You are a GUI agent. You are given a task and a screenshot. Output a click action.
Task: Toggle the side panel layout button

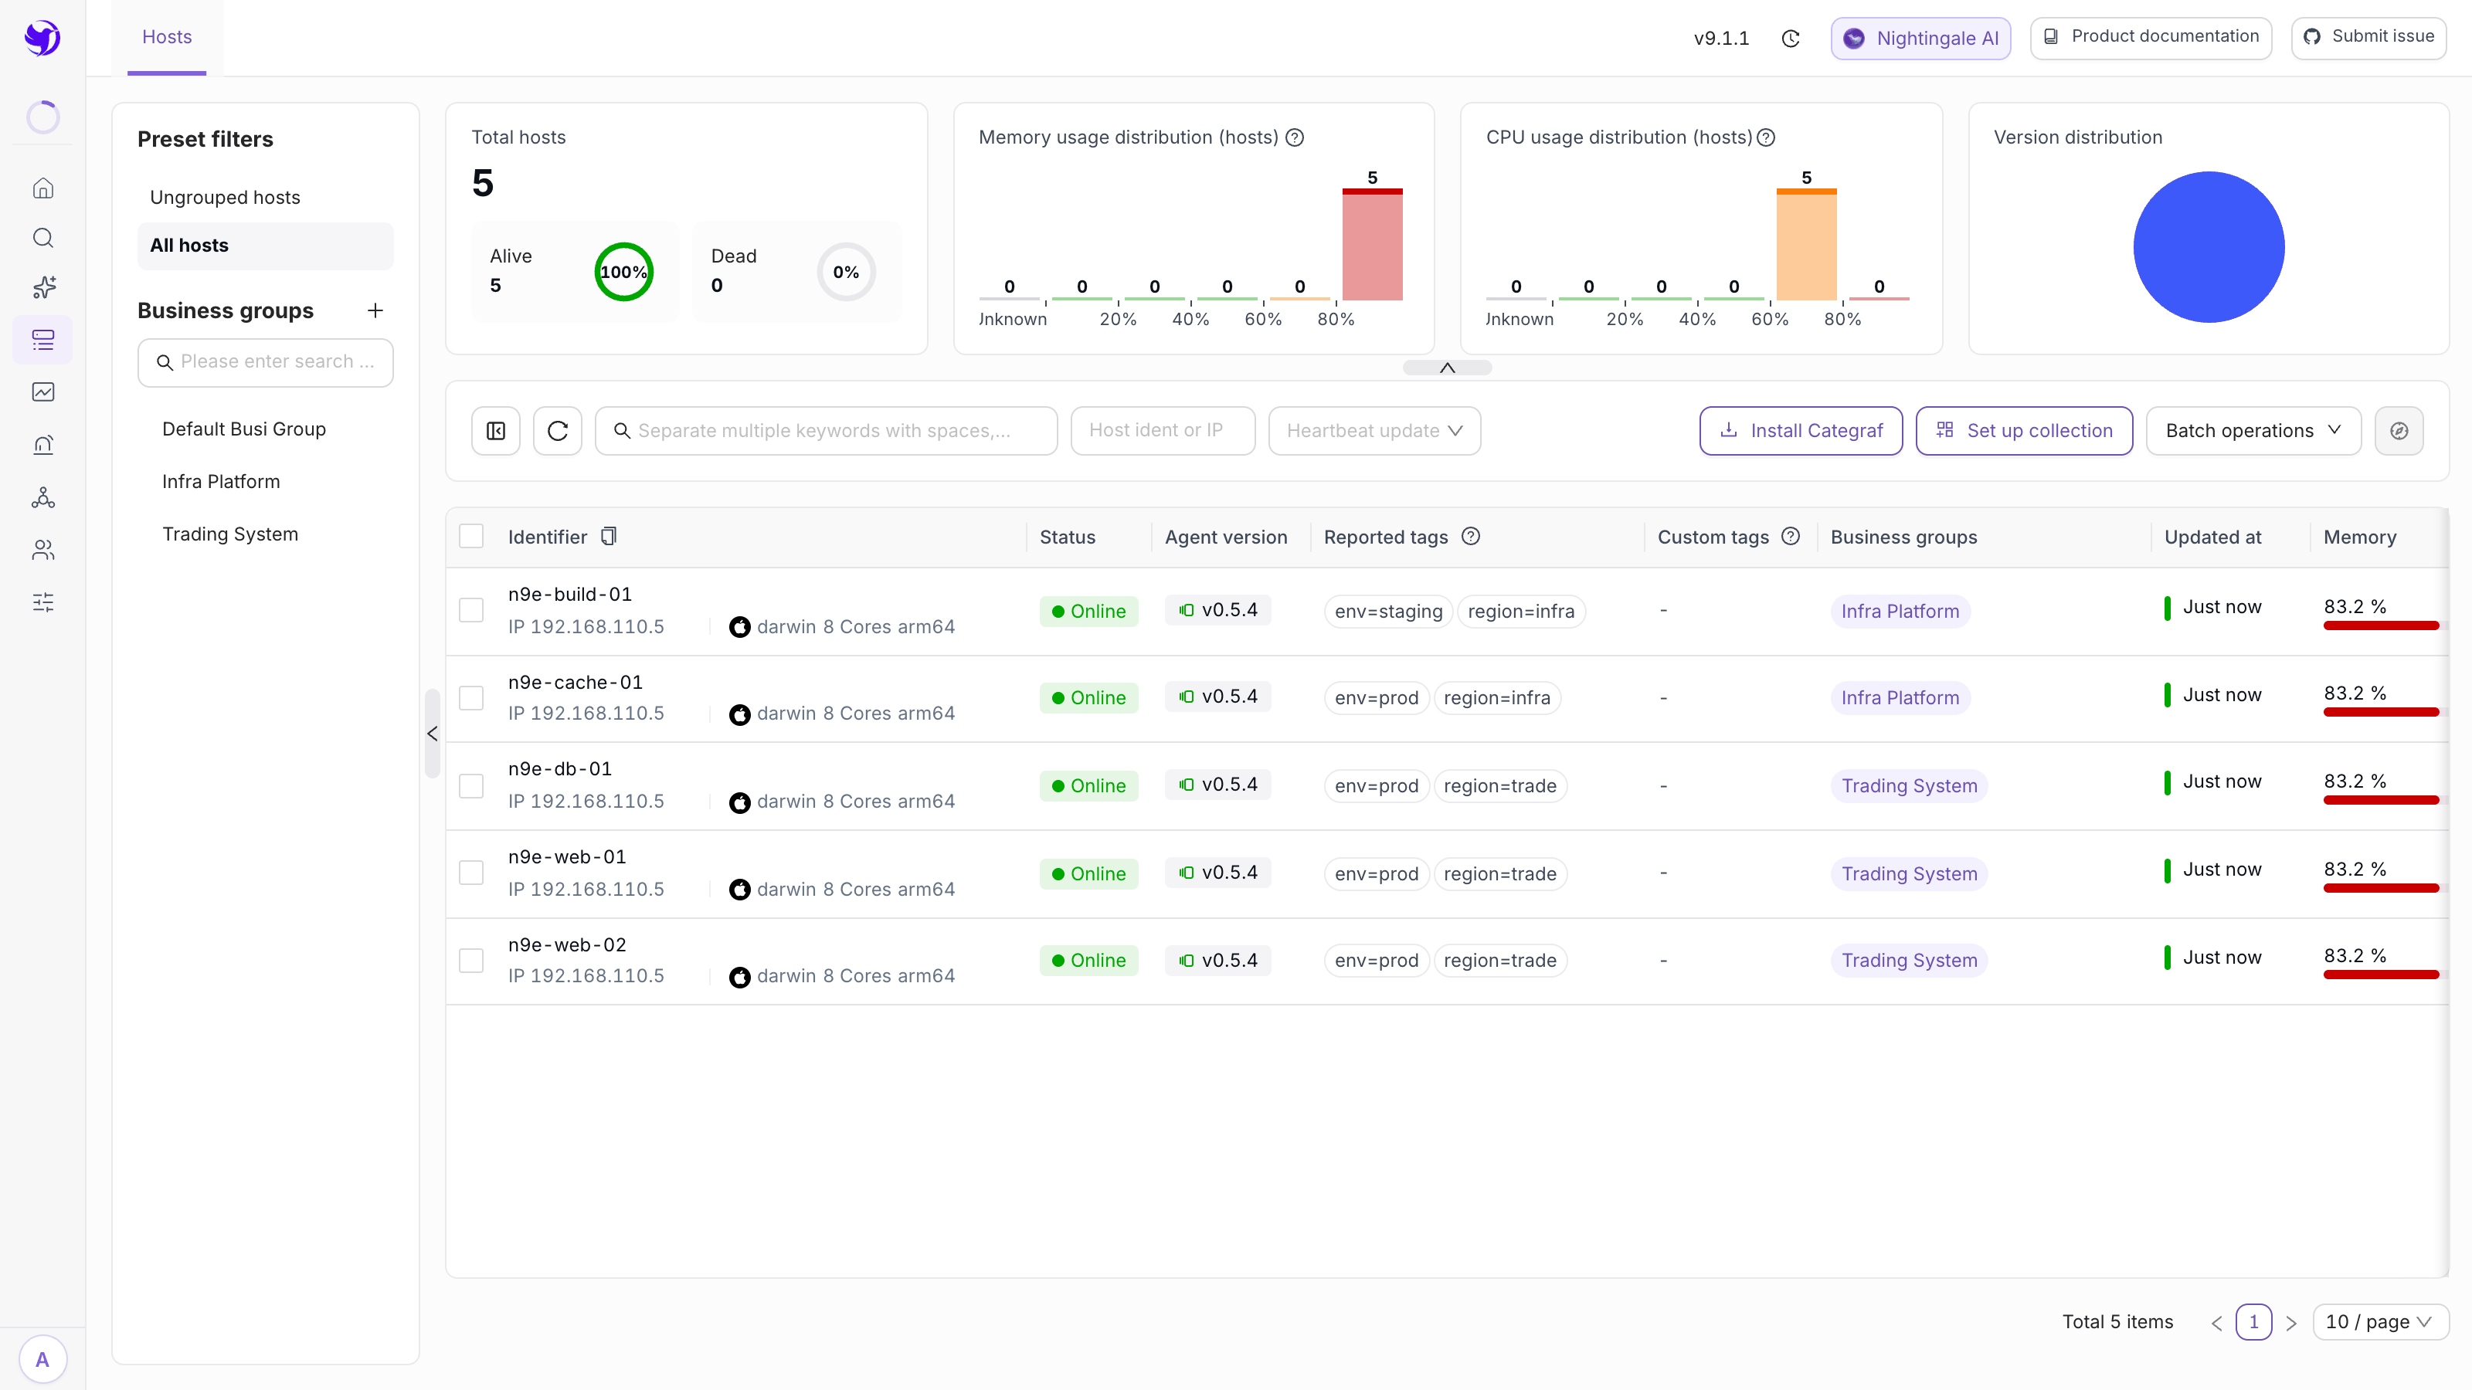pyautogui.click(x=496, y=431)
